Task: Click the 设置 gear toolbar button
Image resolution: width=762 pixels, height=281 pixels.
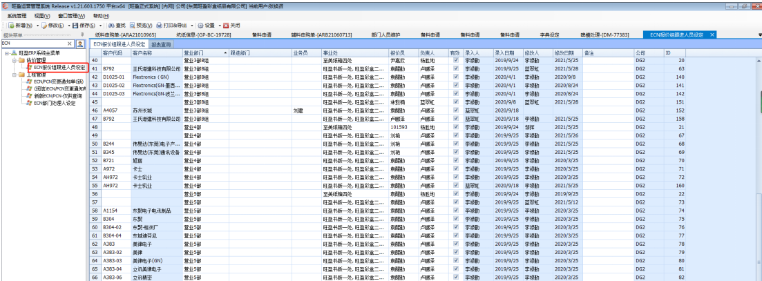Action: (206, 26)
